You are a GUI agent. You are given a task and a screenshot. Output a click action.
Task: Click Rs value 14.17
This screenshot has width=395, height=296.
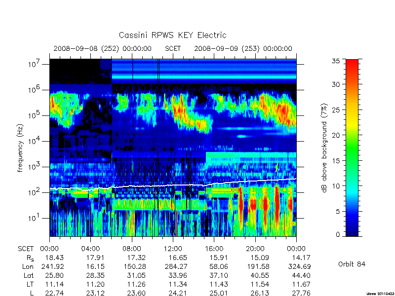coord(301,258)
